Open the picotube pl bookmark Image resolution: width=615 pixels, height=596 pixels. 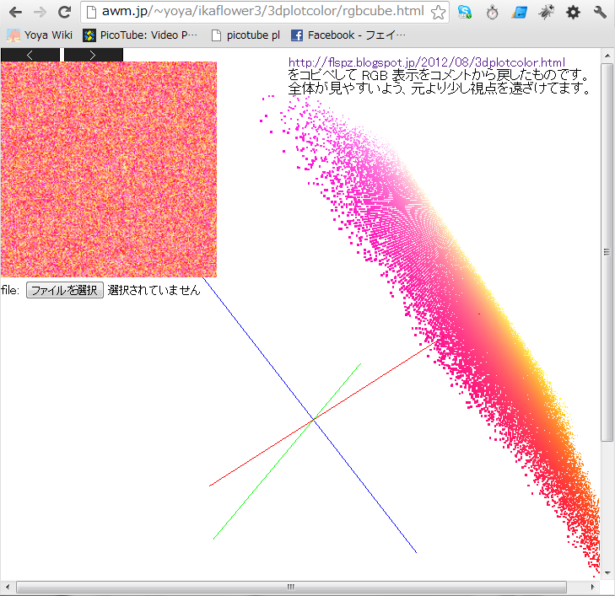(246, 35)
